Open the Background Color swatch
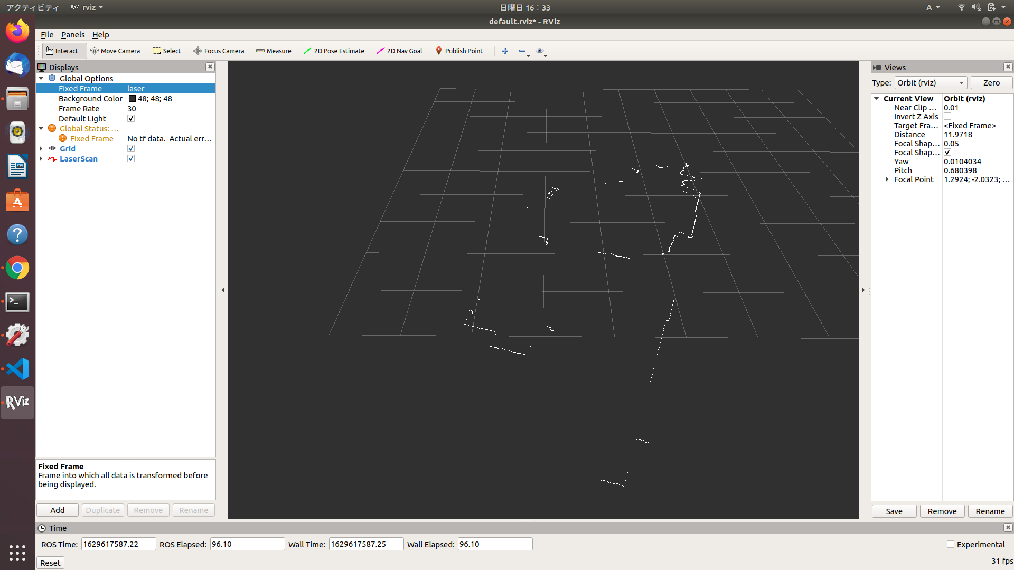 point(132,98)
